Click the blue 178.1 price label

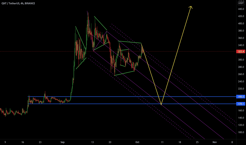(x=241, y=104)
